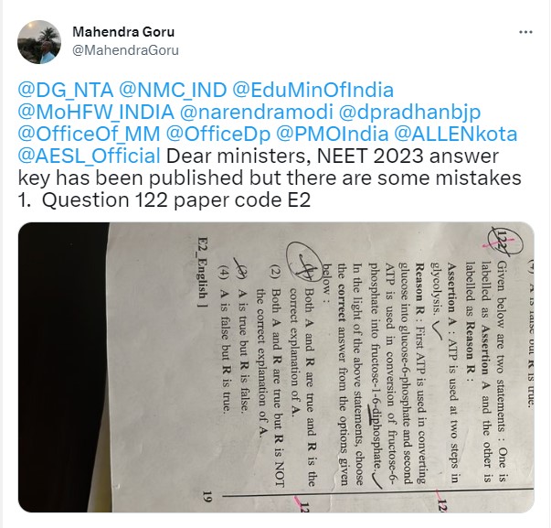Open the @ALLENkota mention

[x=456, y=135]
